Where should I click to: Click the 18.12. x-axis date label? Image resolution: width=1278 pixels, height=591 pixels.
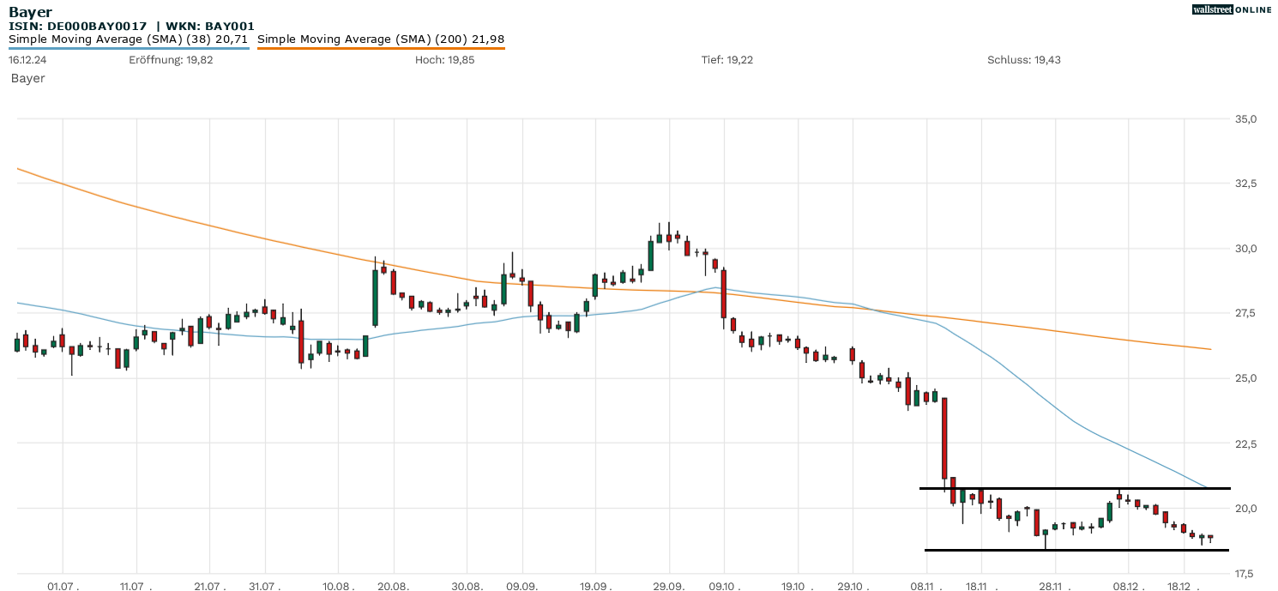(1184, 585)
